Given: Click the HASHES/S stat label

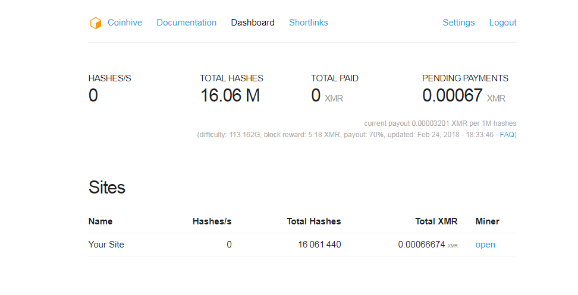Looking at the screenshot, I should [110, 78].
